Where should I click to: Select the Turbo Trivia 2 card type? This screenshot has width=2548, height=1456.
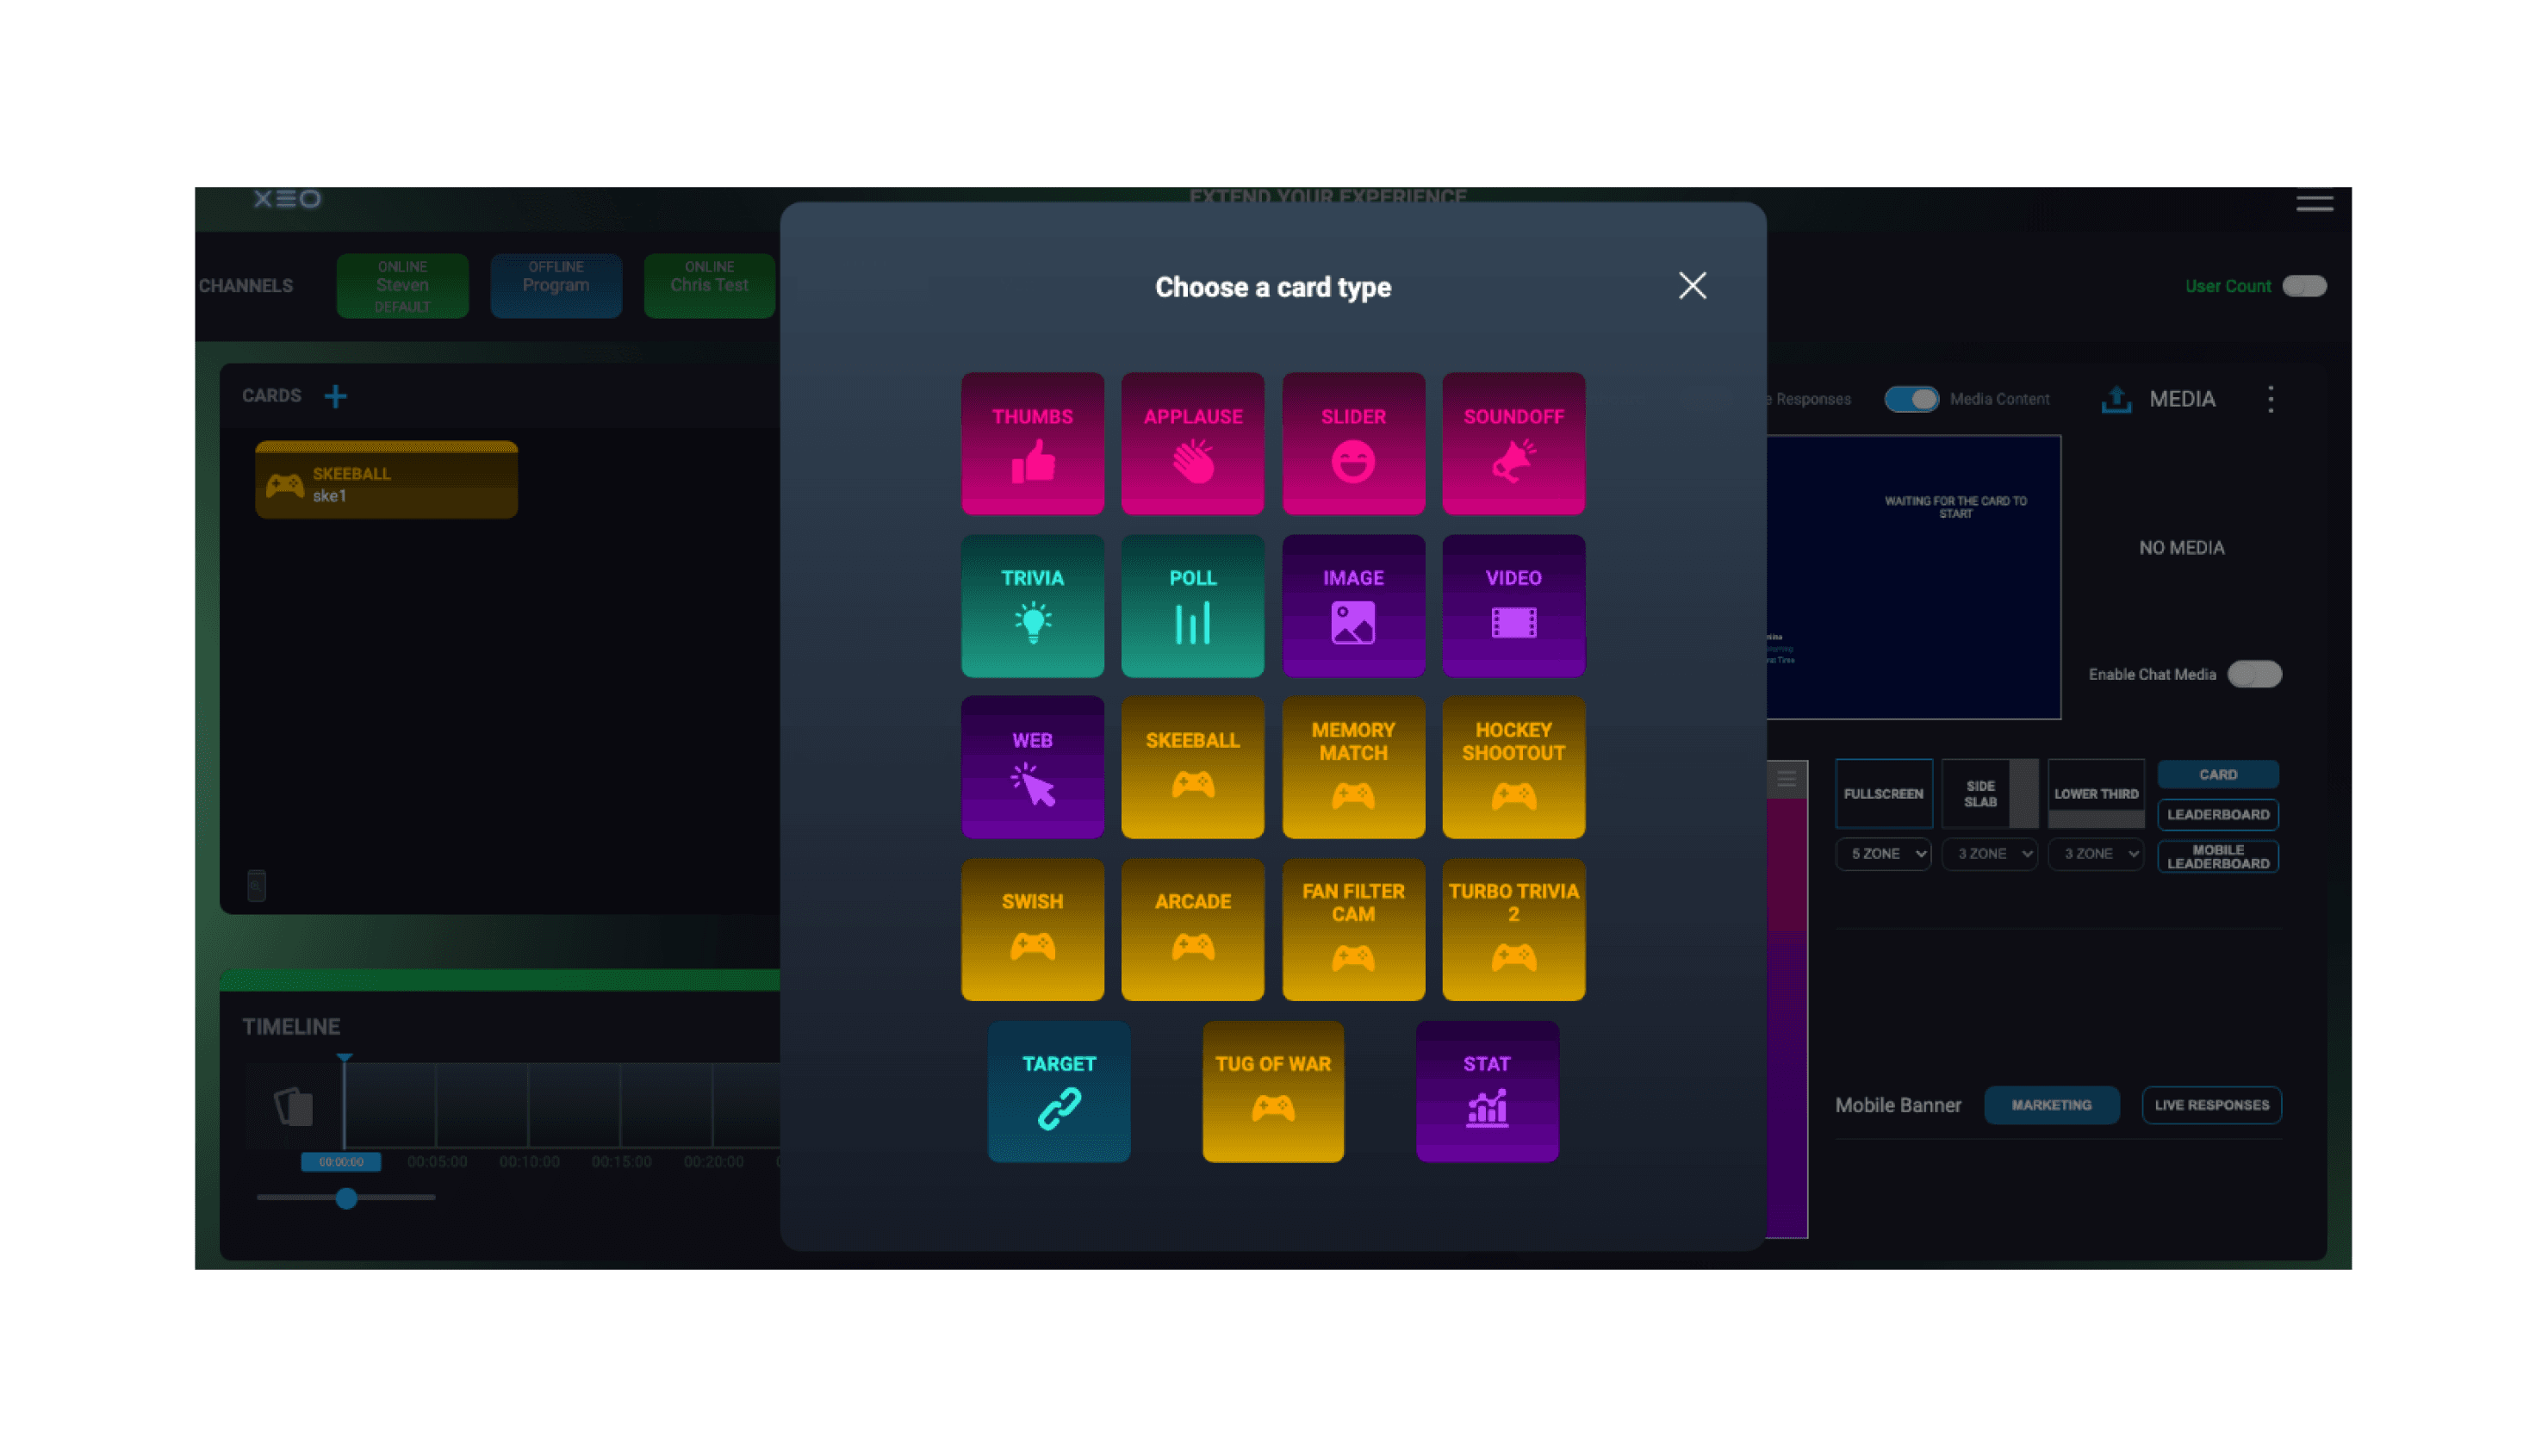[x=1512, y=931]
